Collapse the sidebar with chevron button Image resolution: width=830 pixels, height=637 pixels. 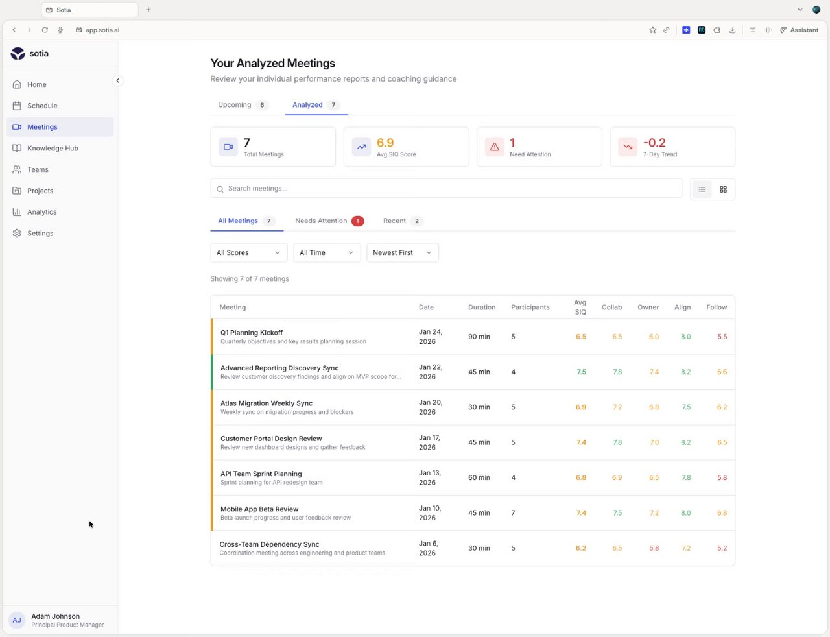[x=117, y=80]
